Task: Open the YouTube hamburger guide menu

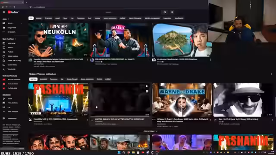Action: point(4,12)
